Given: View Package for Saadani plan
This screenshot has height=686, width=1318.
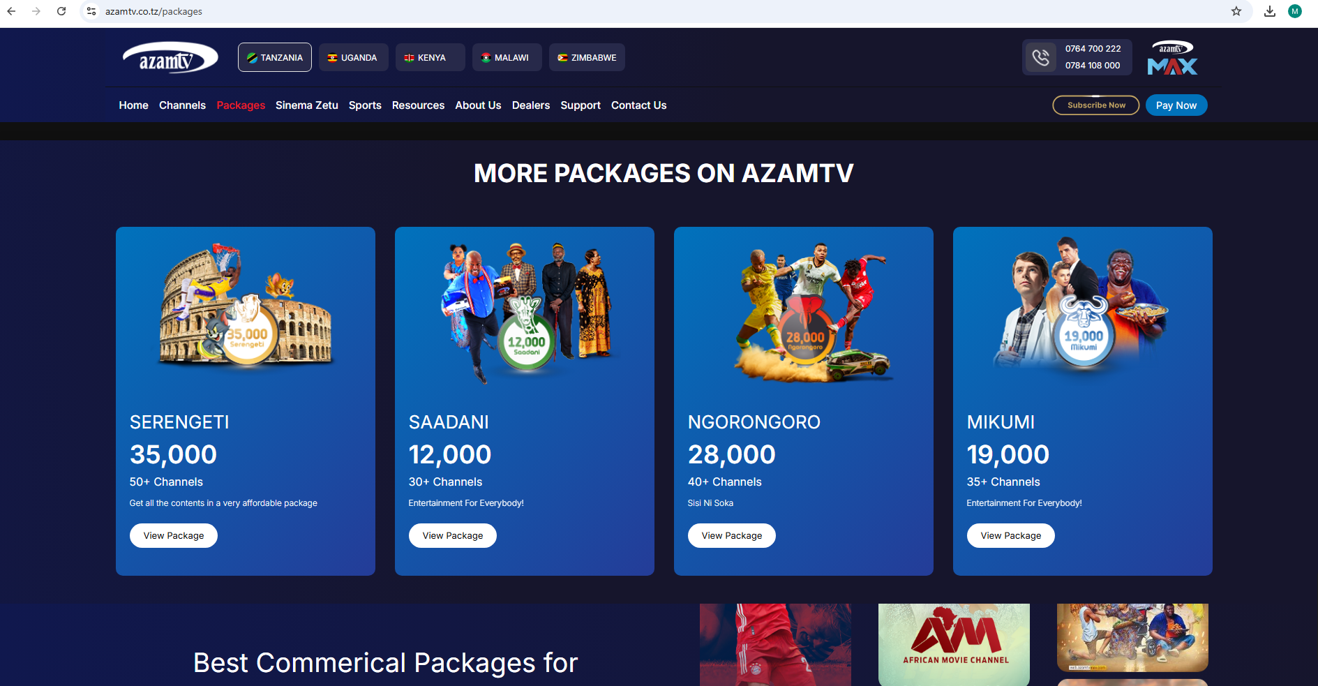Looking at the screenshot, I should (453, 535).
